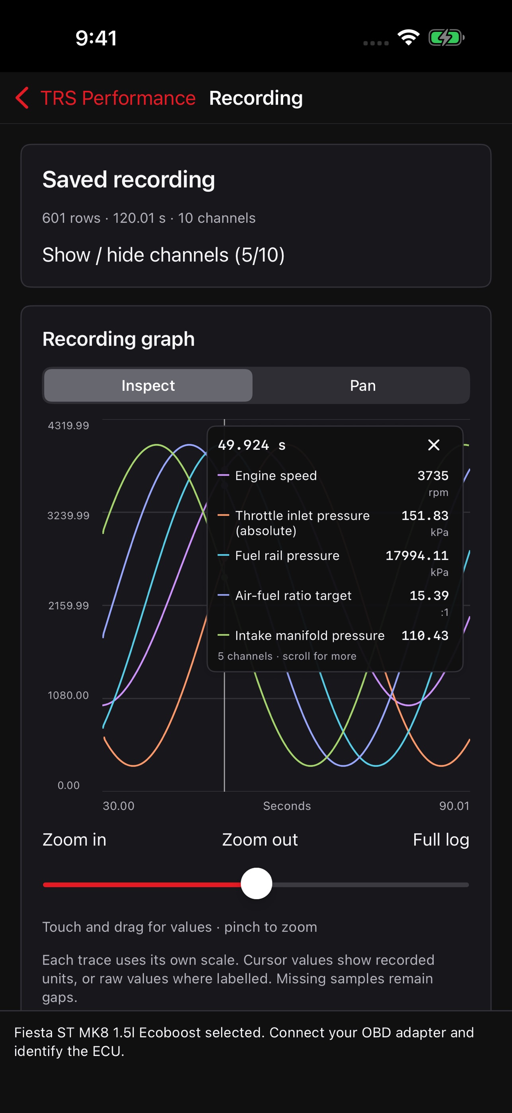
Task: Select the Engine speed row in tooltip
Action: (333, 483)
